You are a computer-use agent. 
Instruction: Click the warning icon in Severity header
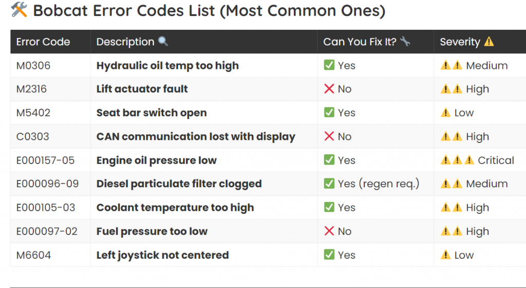pyautogui.click(x=489, y=42)
